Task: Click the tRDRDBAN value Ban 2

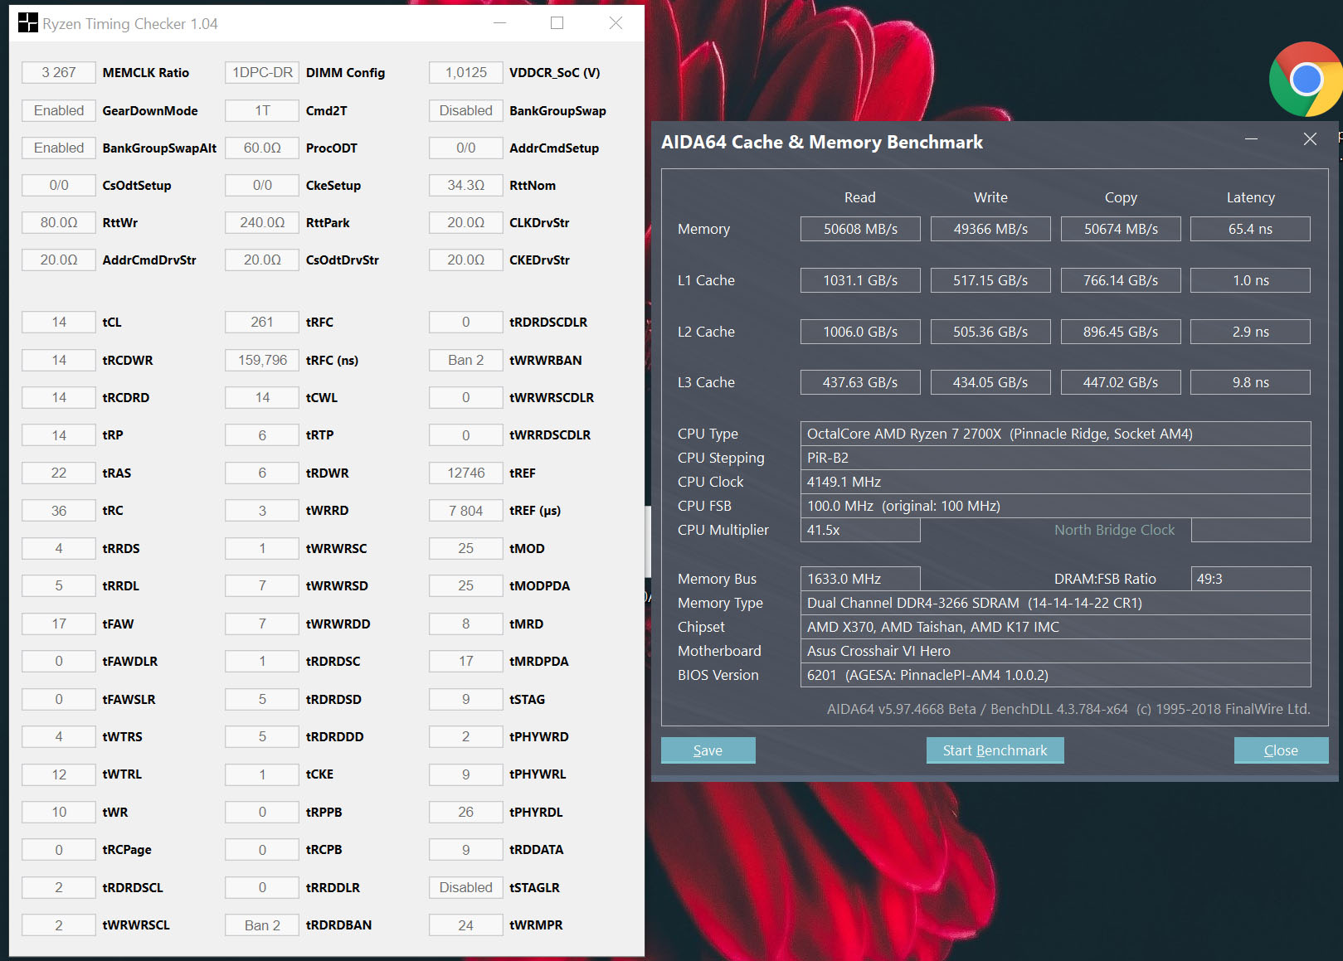Action: pos(262,925)
